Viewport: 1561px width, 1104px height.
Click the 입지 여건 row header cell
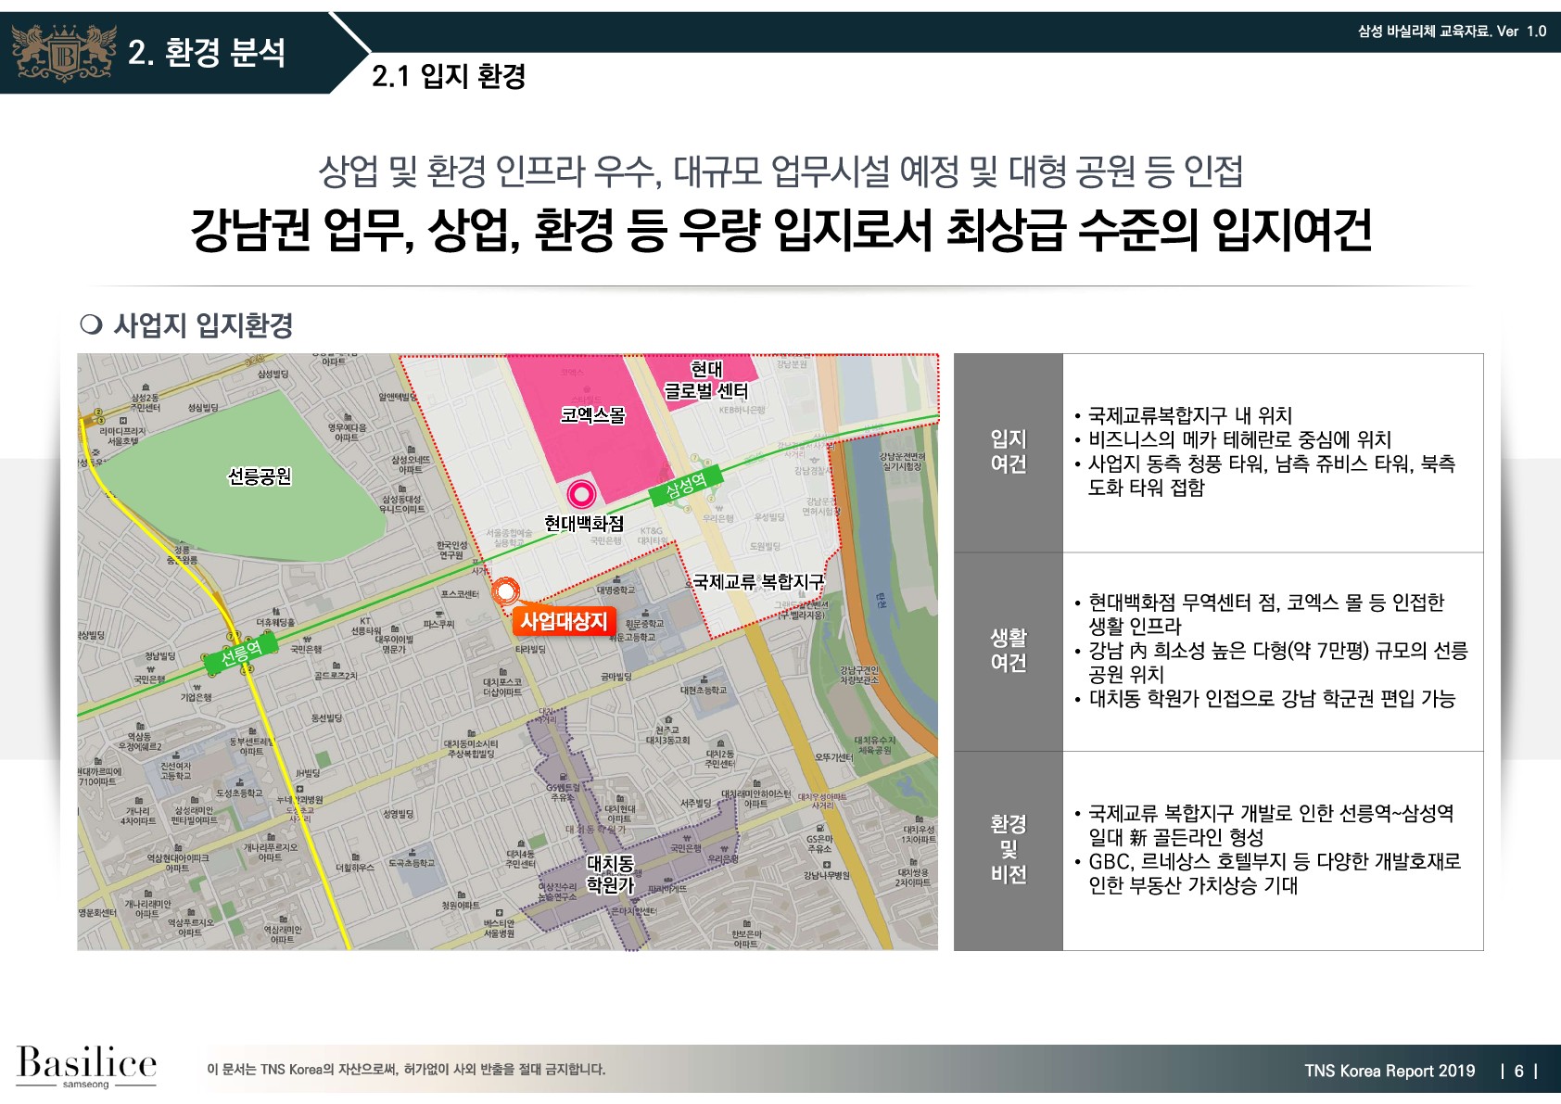1009,452
